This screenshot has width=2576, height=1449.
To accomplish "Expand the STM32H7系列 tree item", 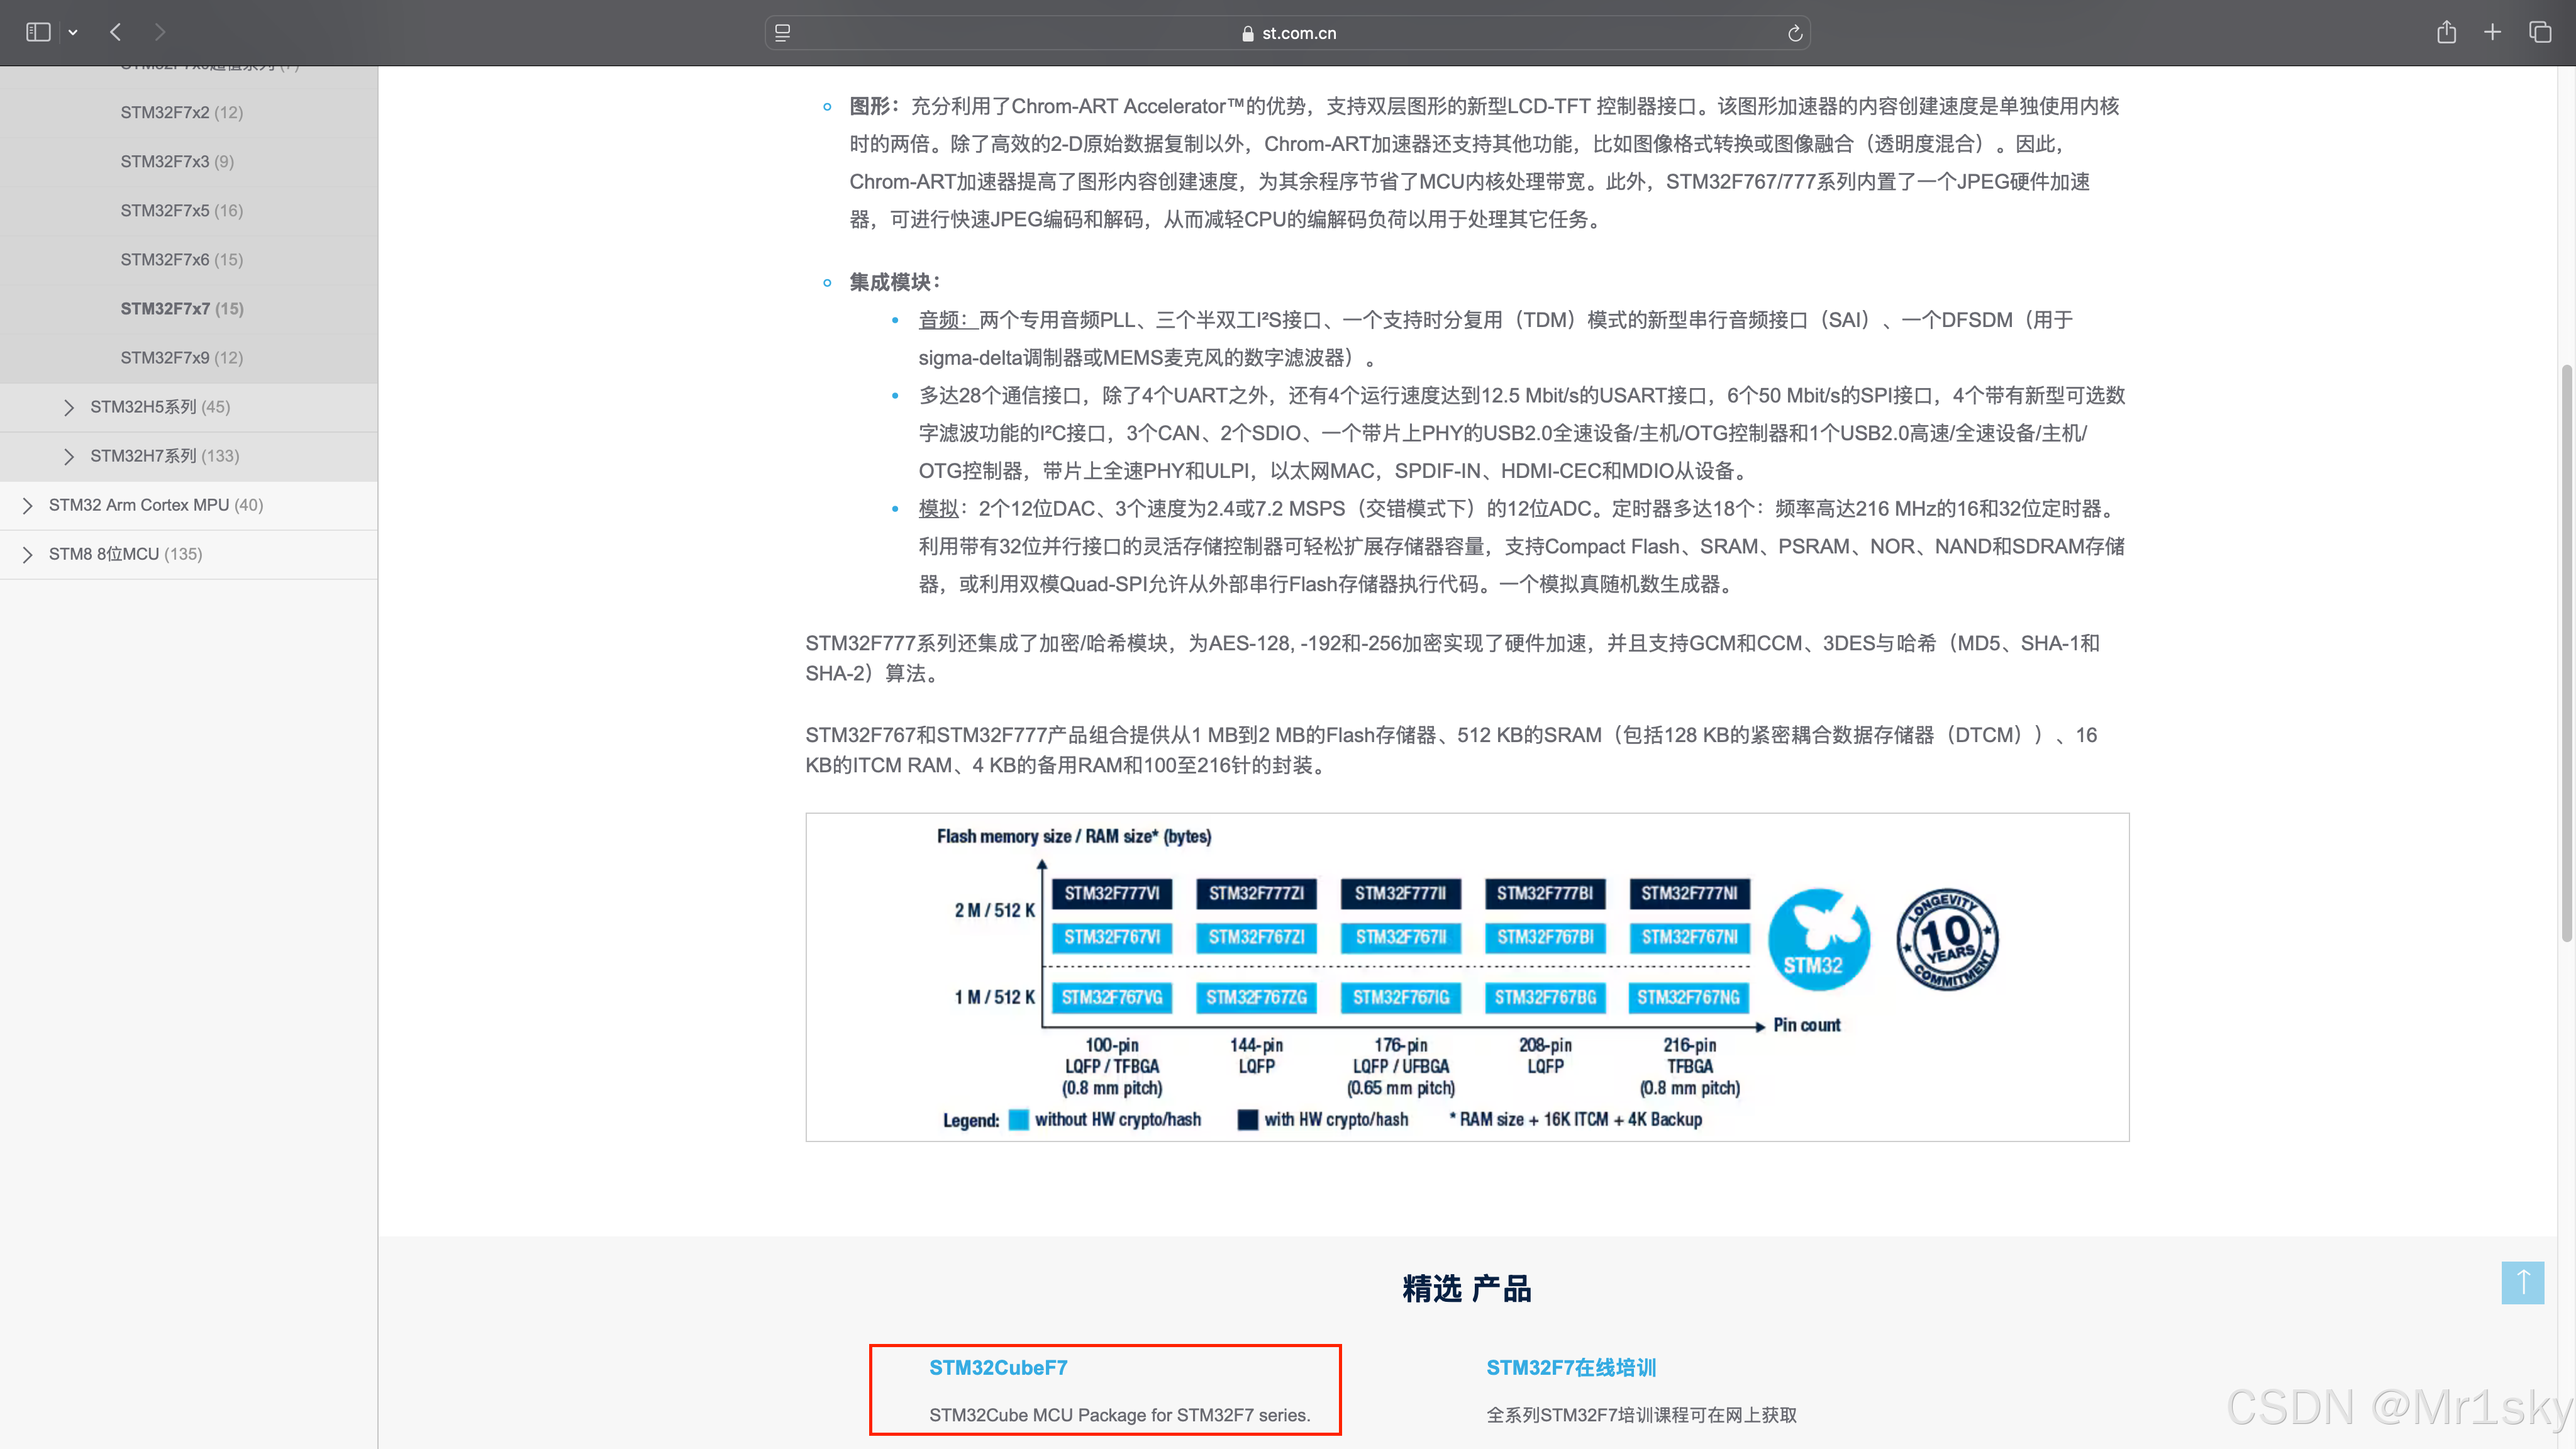I will [x=68, y=456].
